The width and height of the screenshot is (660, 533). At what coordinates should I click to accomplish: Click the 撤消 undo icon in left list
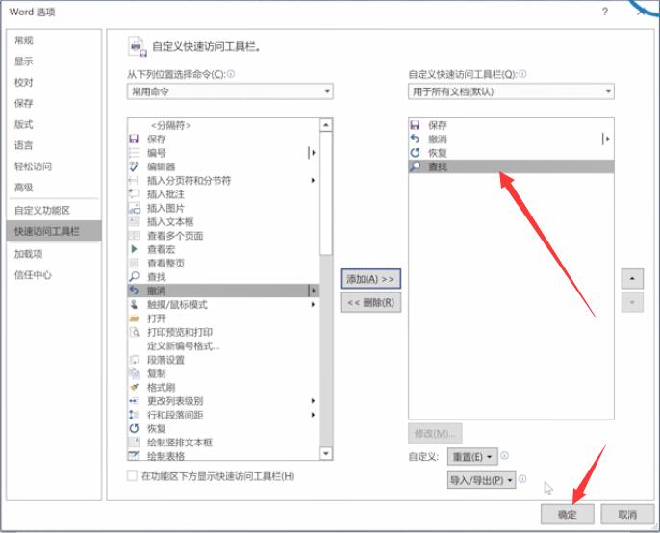134,291
